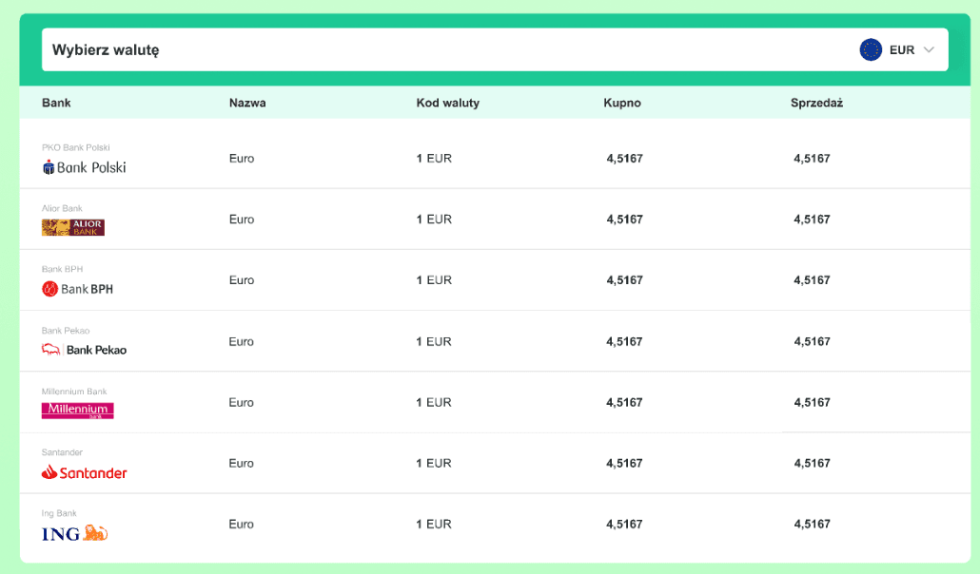Click the EU flag currency icon
The image size is (980, 574).
pos(871,50)
